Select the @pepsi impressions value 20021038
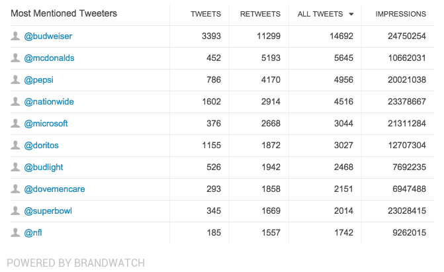The height and width of the screenshot is (272, 444). (407, 79)
